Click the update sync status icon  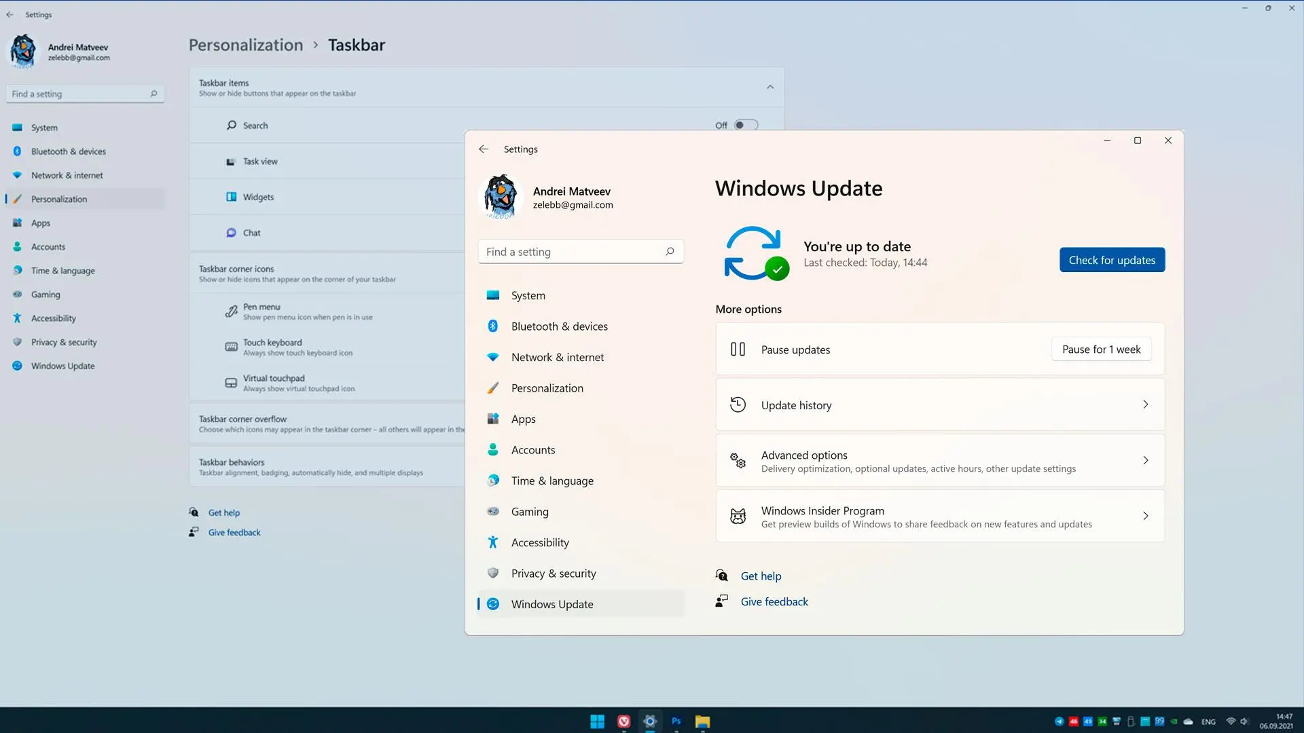[x=755, y=253]
